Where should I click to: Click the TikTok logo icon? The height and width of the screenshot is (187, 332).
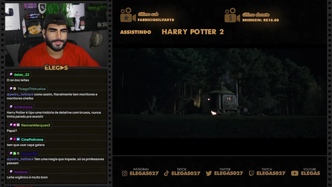[x=167, y=173]
